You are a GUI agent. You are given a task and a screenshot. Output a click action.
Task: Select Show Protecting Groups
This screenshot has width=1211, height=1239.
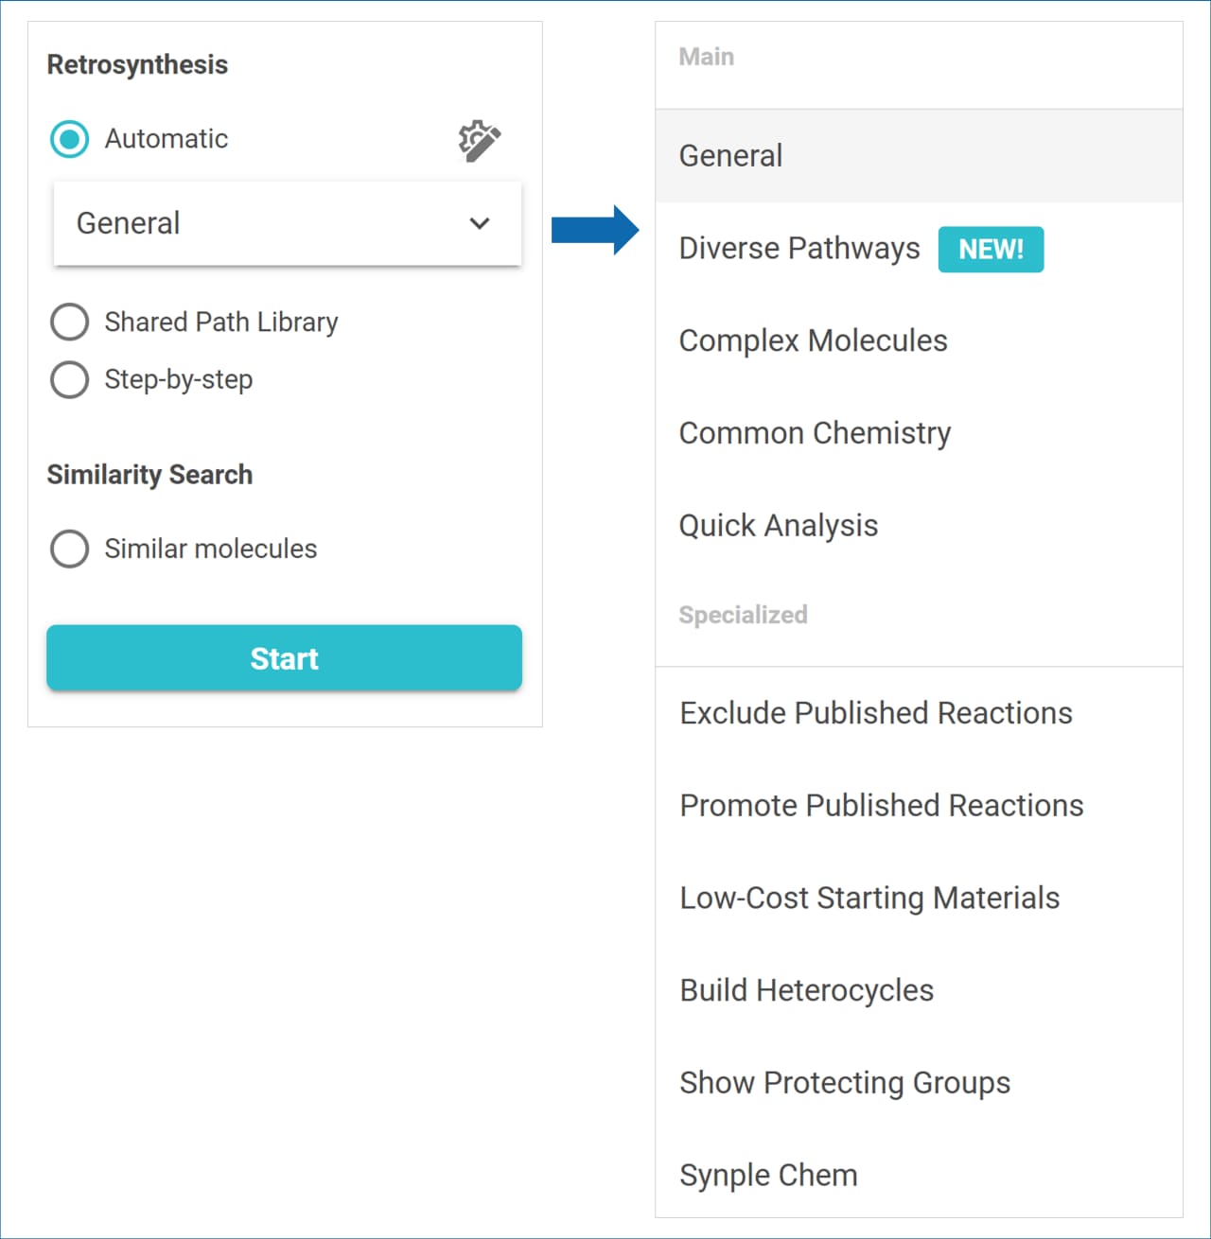pyautogui.click(x=845, y=1082)
